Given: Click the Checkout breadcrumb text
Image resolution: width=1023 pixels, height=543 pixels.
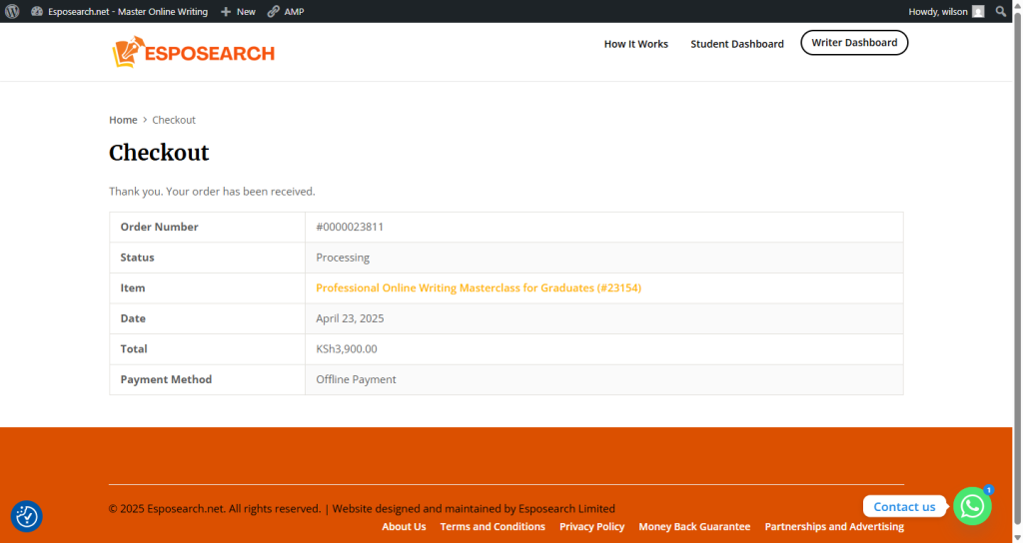Looking at the screenshot, I should (x=174, y=120).
